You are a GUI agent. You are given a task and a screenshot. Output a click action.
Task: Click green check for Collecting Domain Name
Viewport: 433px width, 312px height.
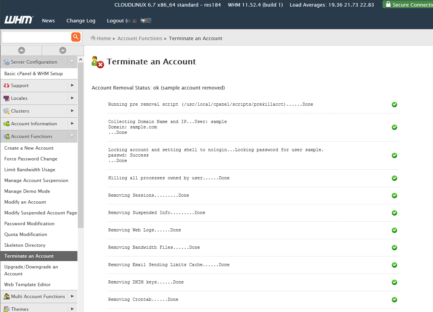point(394,127)
